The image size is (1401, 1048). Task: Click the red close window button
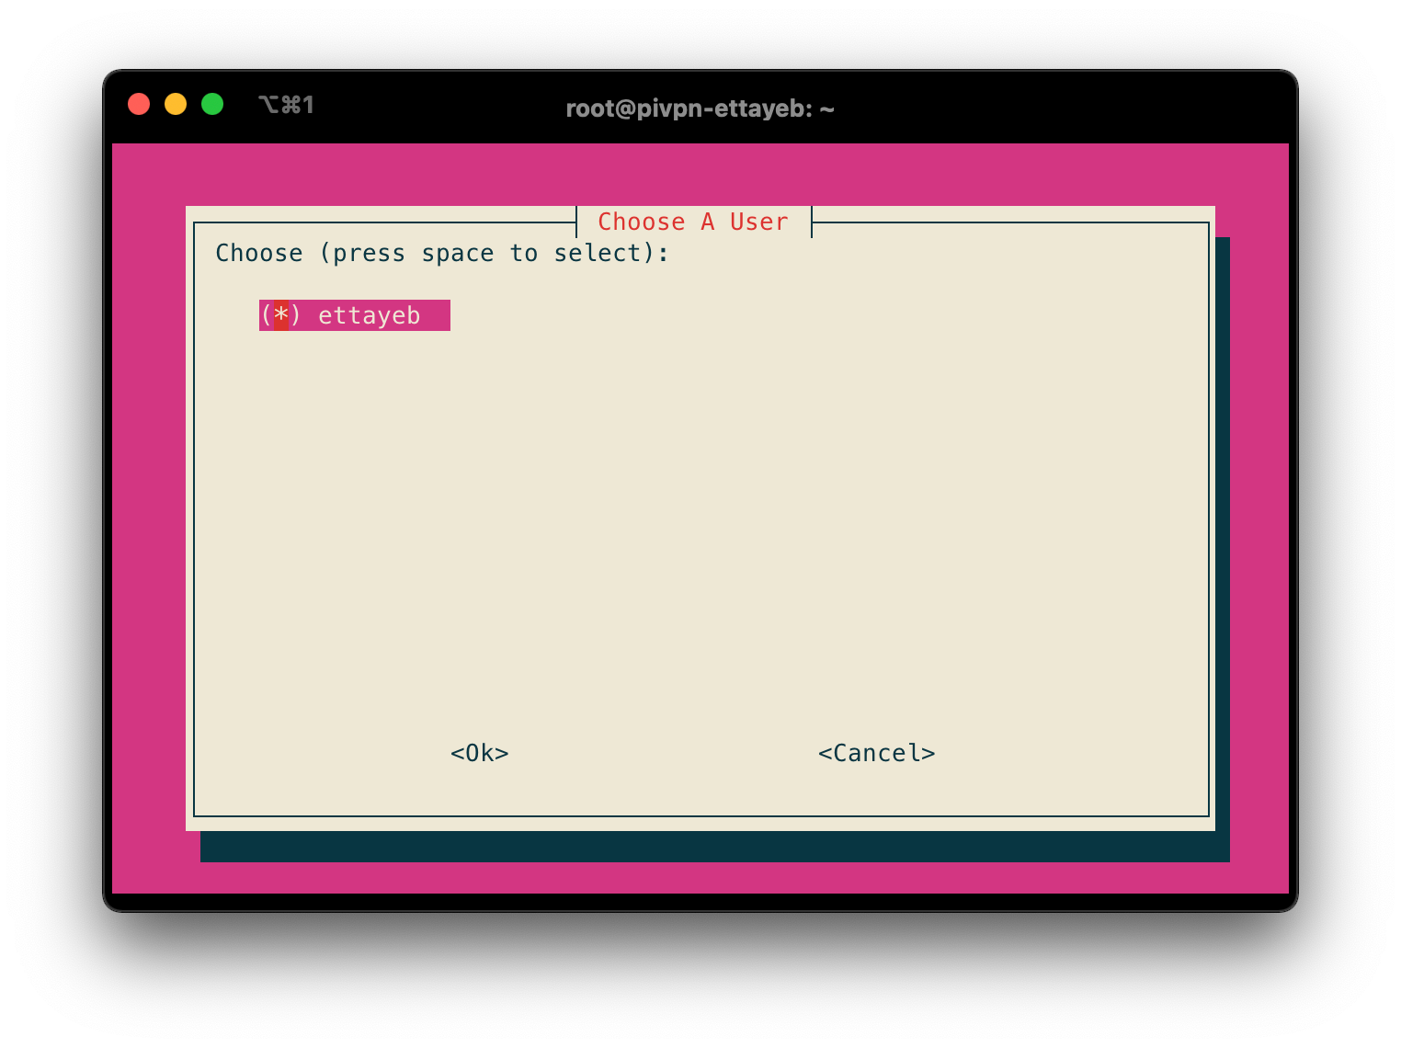139,105
